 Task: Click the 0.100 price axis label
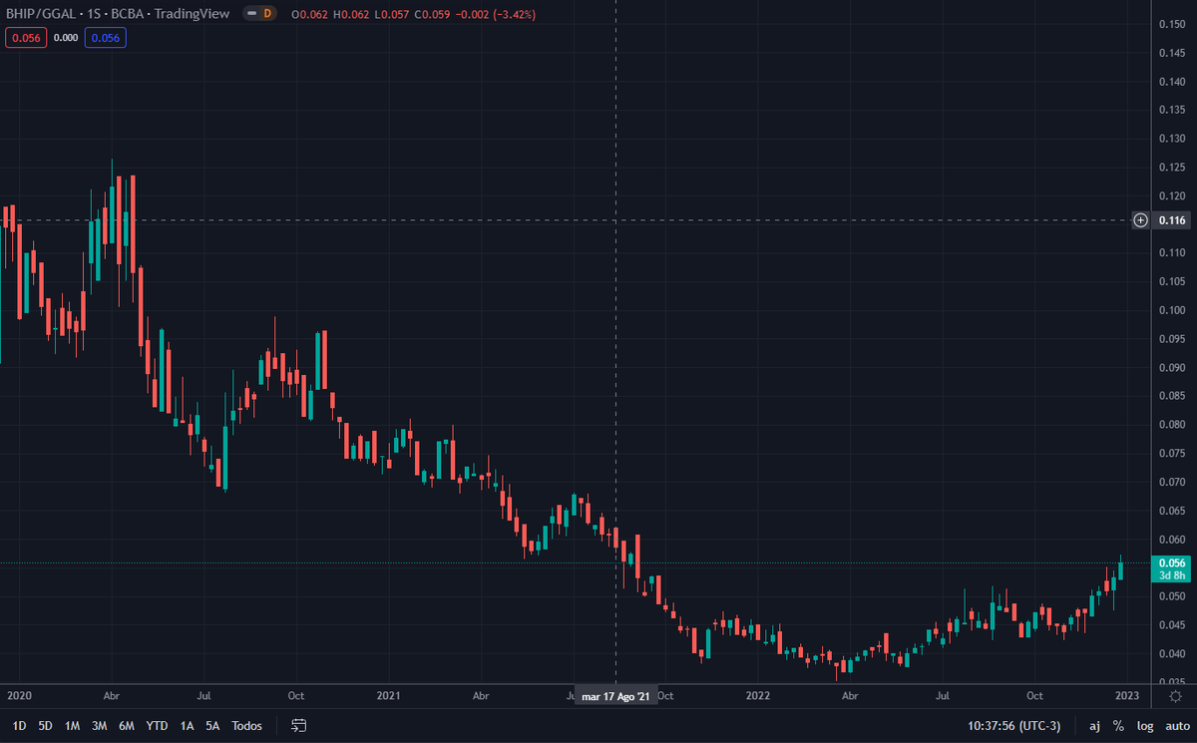[1171, 310]
